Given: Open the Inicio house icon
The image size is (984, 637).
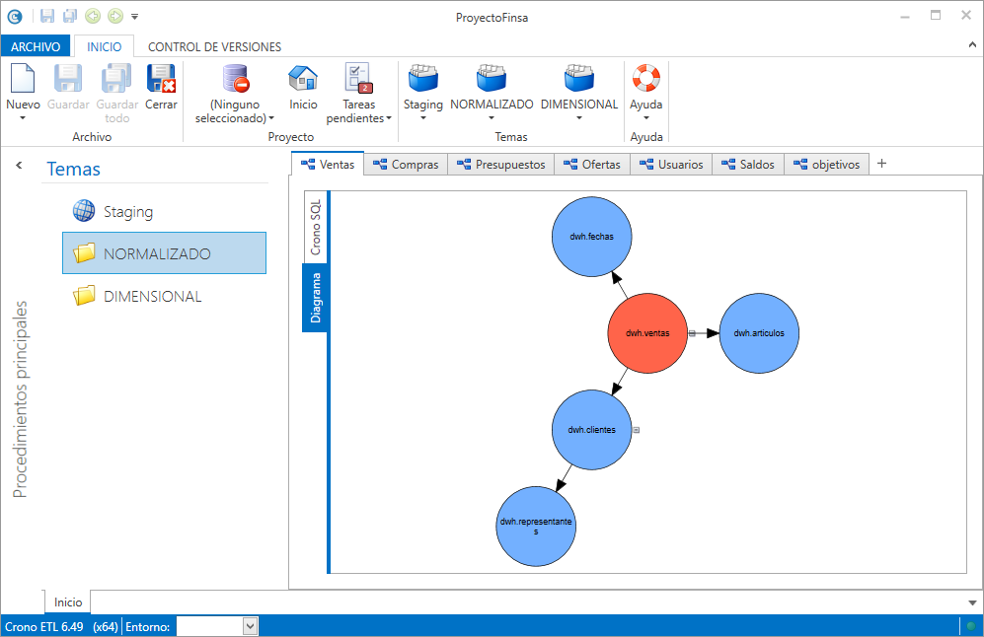Looking at the screenshot, I should (303, 79).
